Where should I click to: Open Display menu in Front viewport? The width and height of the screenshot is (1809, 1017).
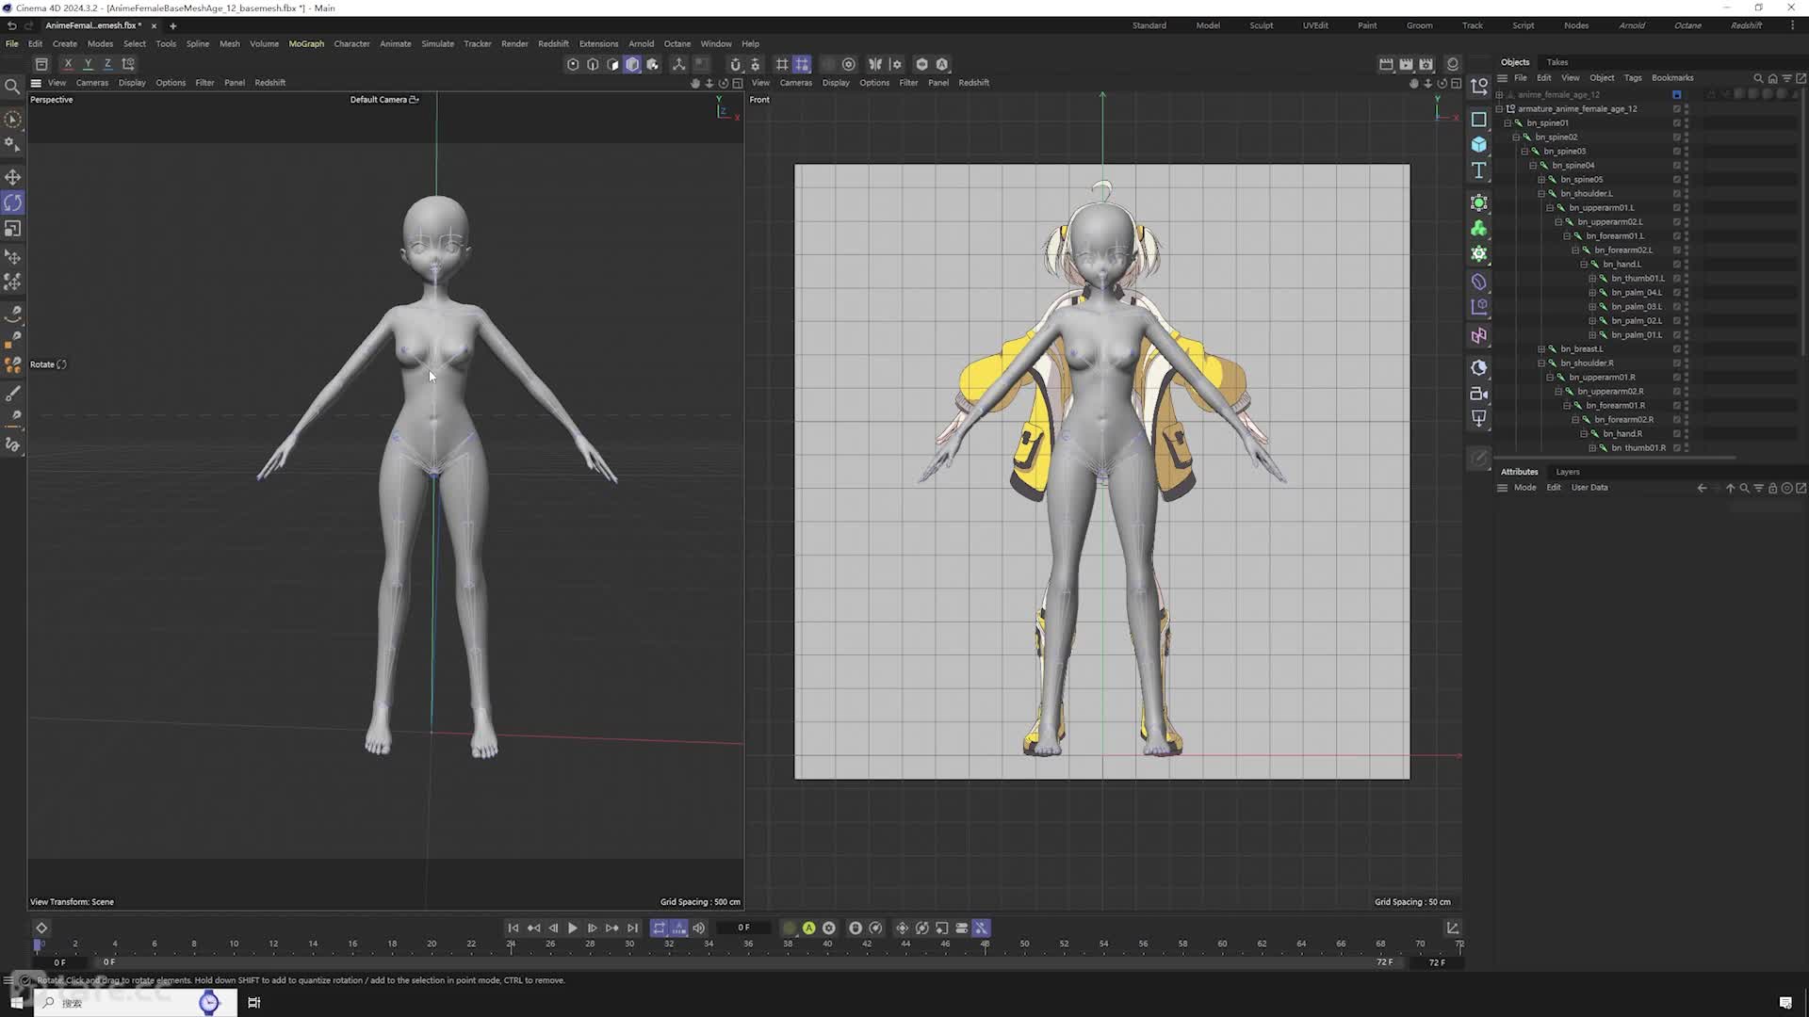point(836,83)
